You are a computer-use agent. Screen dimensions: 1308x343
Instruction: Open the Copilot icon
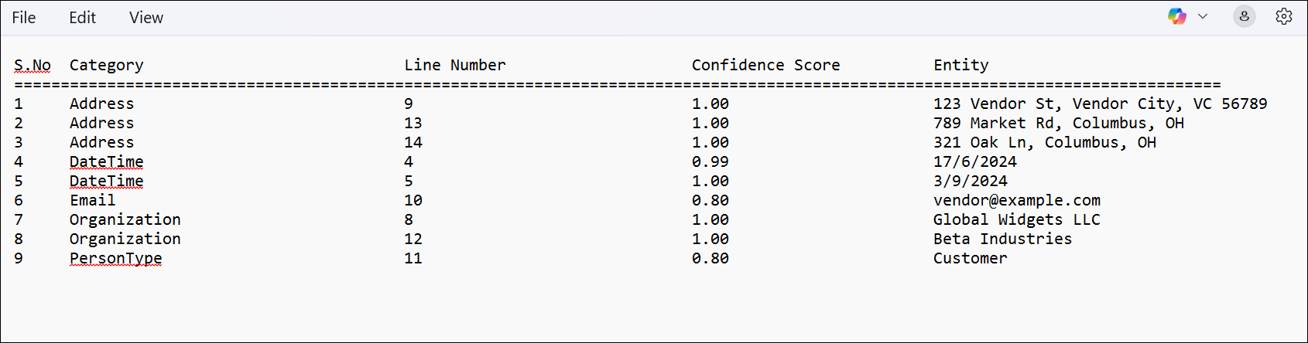tap(1176, 17)
